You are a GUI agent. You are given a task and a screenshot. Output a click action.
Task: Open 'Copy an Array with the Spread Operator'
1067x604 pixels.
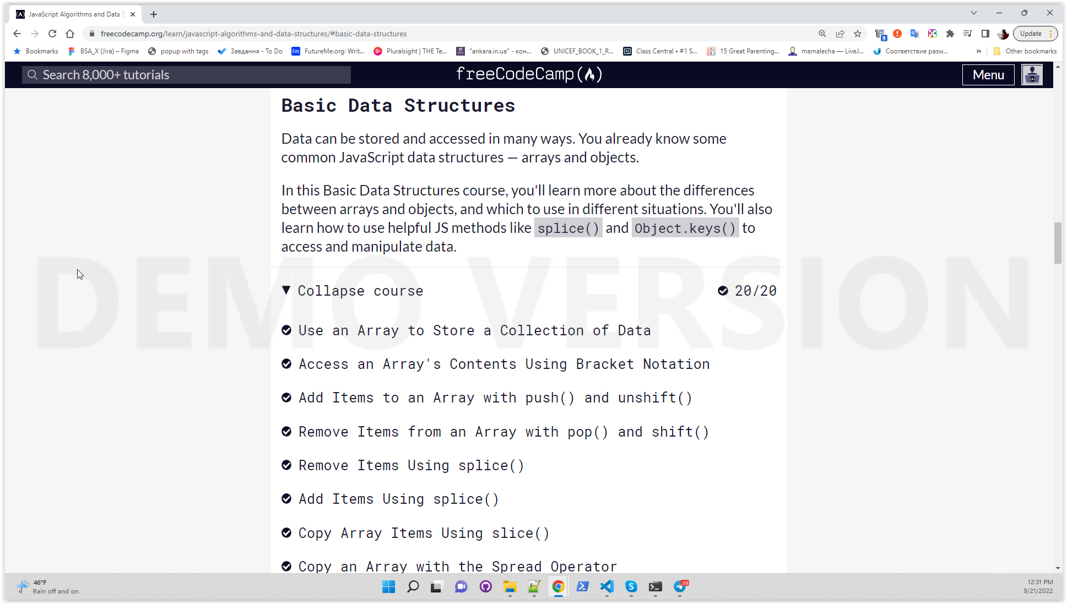(x=457, y=567)
